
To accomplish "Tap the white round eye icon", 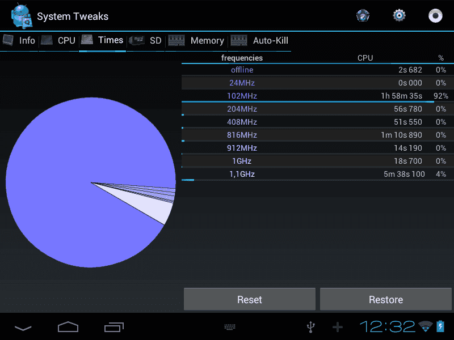I will [x=435, y=16].
